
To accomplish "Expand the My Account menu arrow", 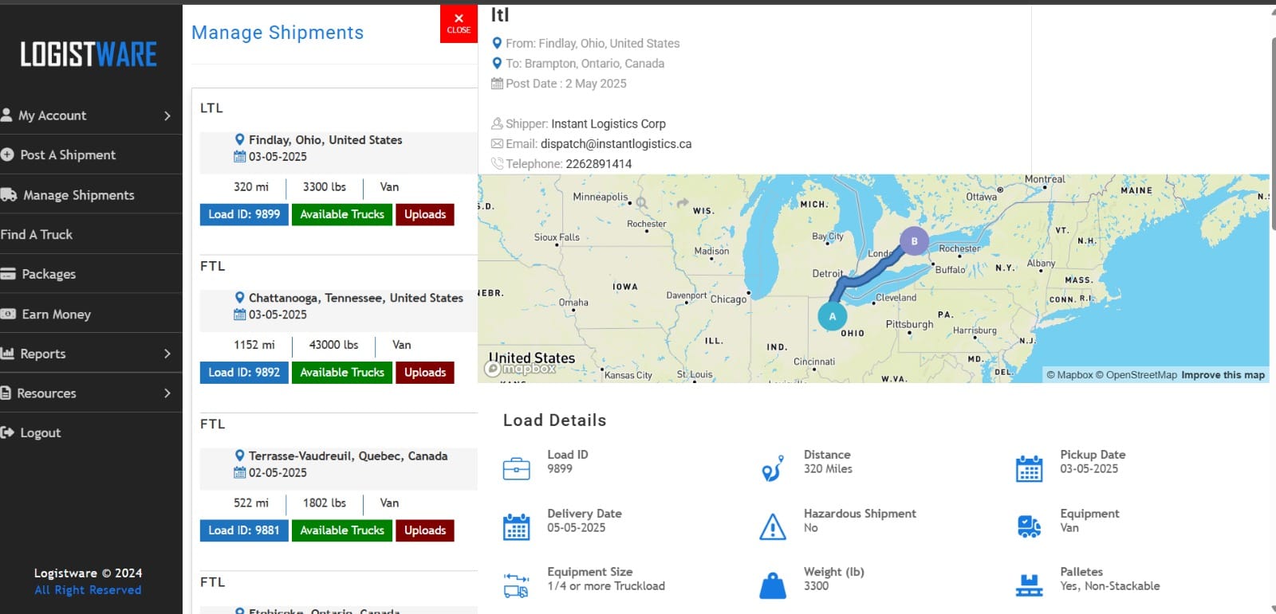I will (167, 115).
